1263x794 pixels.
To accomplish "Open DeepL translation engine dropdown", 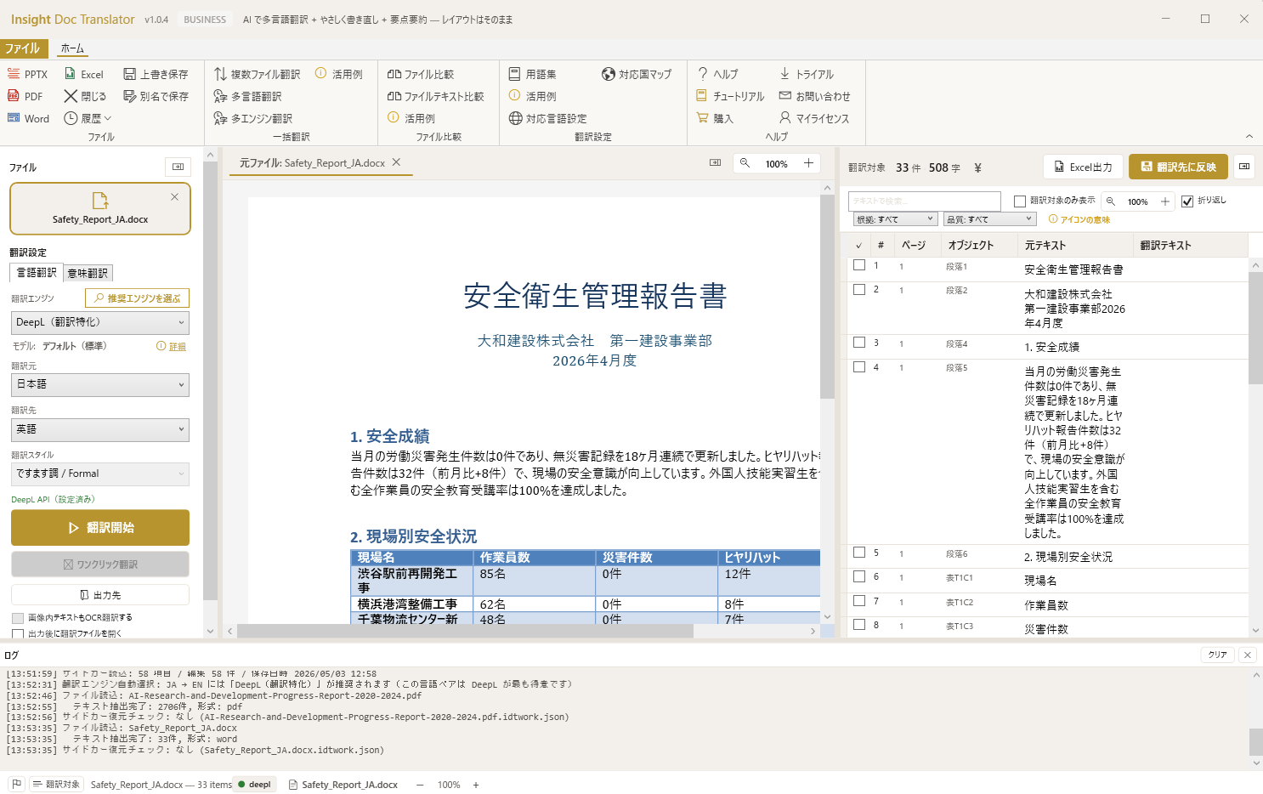I will (100, 322).
